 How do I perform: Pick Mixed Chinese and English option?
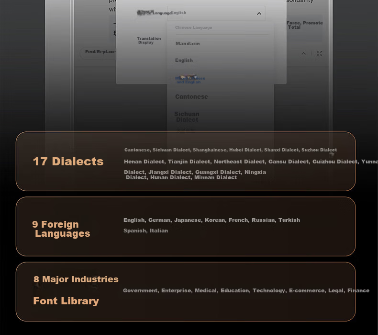coord(190,80)
